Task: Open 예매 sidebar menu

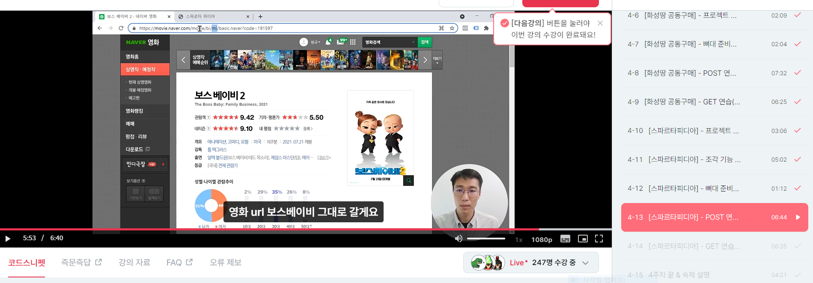Action: click(145, 124)
